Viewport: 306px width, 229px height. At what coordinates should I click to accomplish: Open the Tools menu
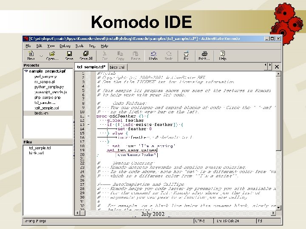click(x=79, y=46)
